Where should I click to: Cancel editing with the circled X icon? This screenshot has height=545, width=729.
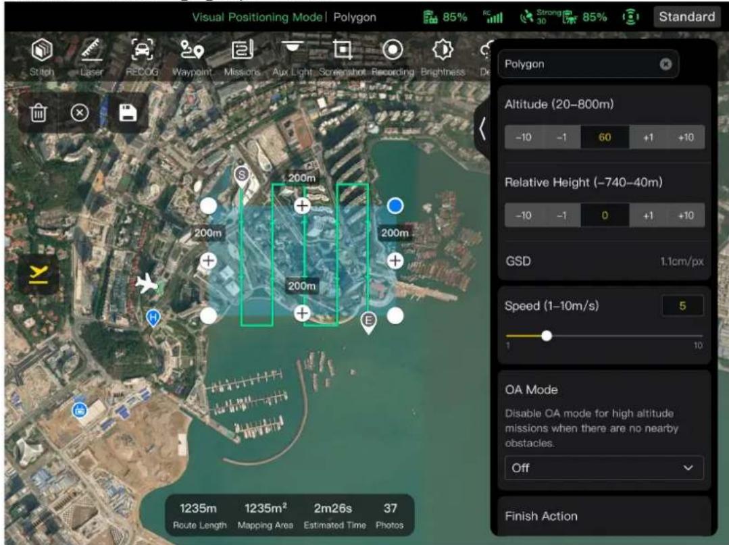pos(80,112)
